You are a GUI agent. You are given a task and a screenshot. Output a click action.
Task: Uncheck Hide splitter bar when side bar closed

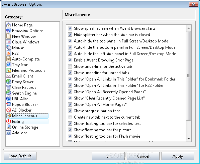(x=70, y=34)
